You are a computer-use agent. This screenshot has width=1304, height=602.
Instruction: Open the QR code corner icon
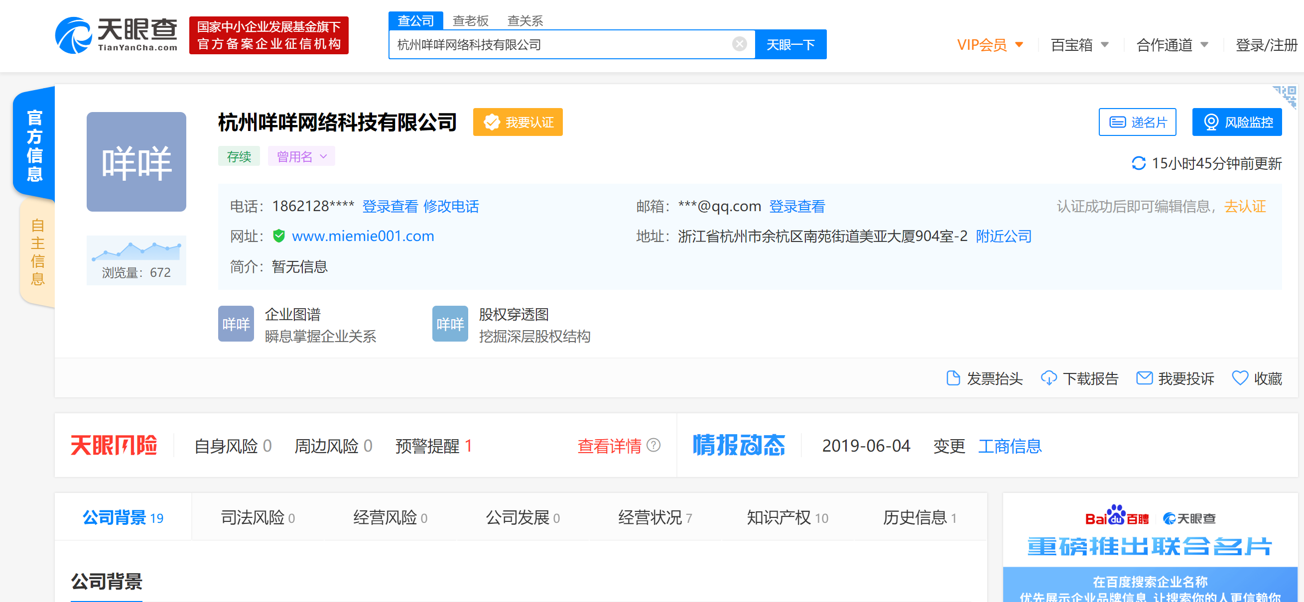tap(1286, 96)
